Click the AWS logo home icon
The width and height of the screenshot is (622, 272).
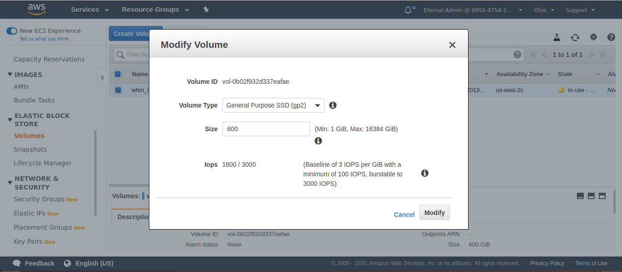point(36,9)
